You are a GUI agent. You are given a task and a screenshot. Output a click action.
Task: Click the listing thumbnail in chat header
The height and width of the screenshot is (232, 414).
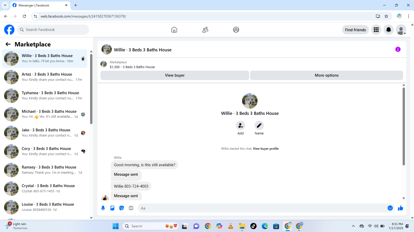[107, 49]
